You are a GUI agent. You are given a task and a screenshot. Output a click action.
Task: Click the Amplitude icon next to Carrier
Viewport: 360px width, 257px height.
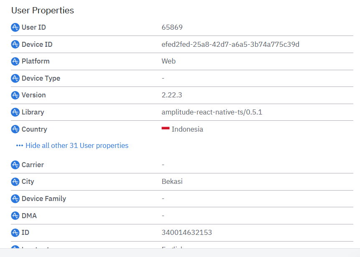click(15, 165)
